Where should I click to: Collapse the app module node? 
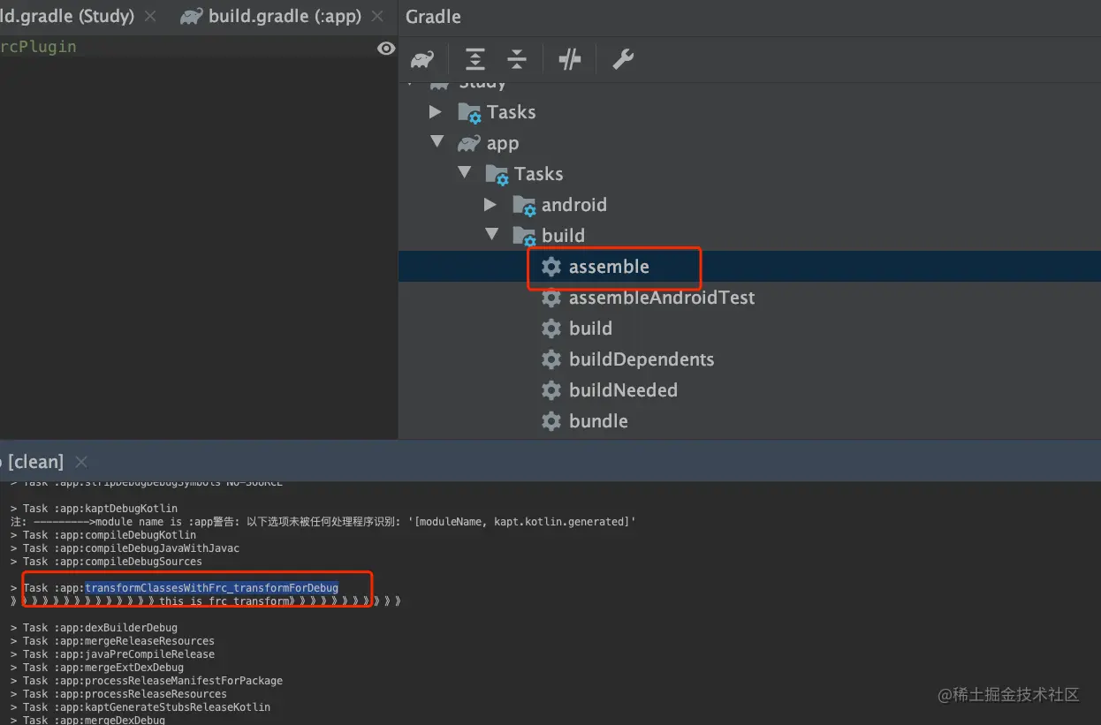click(x=437, y=142)
